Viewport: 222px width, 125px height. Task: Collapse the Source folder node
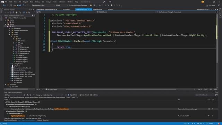pyautogui.click(x=9, y=35)
